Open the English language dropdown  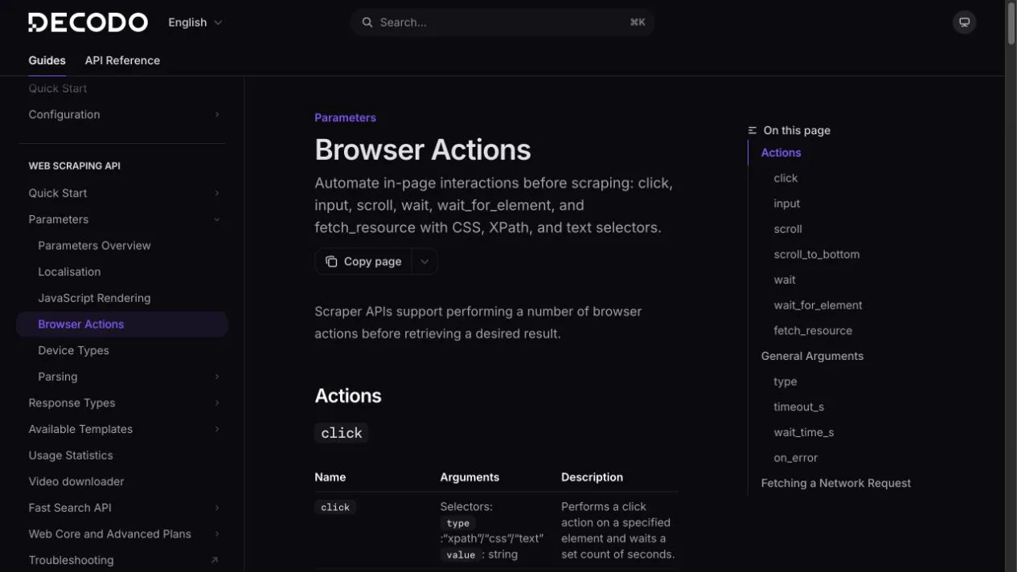click(x=195, y=22)
